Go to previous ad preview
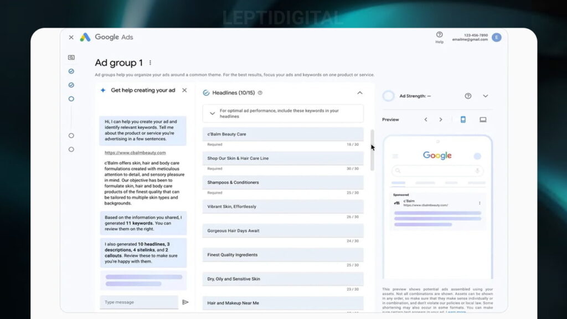The image size is (567, 319). click(426, 120)
